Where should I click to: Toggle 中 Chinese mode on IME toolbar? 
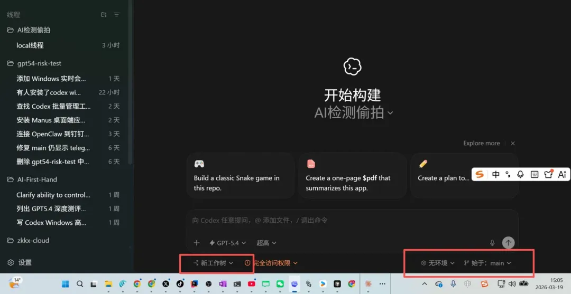tap(495, 174)
